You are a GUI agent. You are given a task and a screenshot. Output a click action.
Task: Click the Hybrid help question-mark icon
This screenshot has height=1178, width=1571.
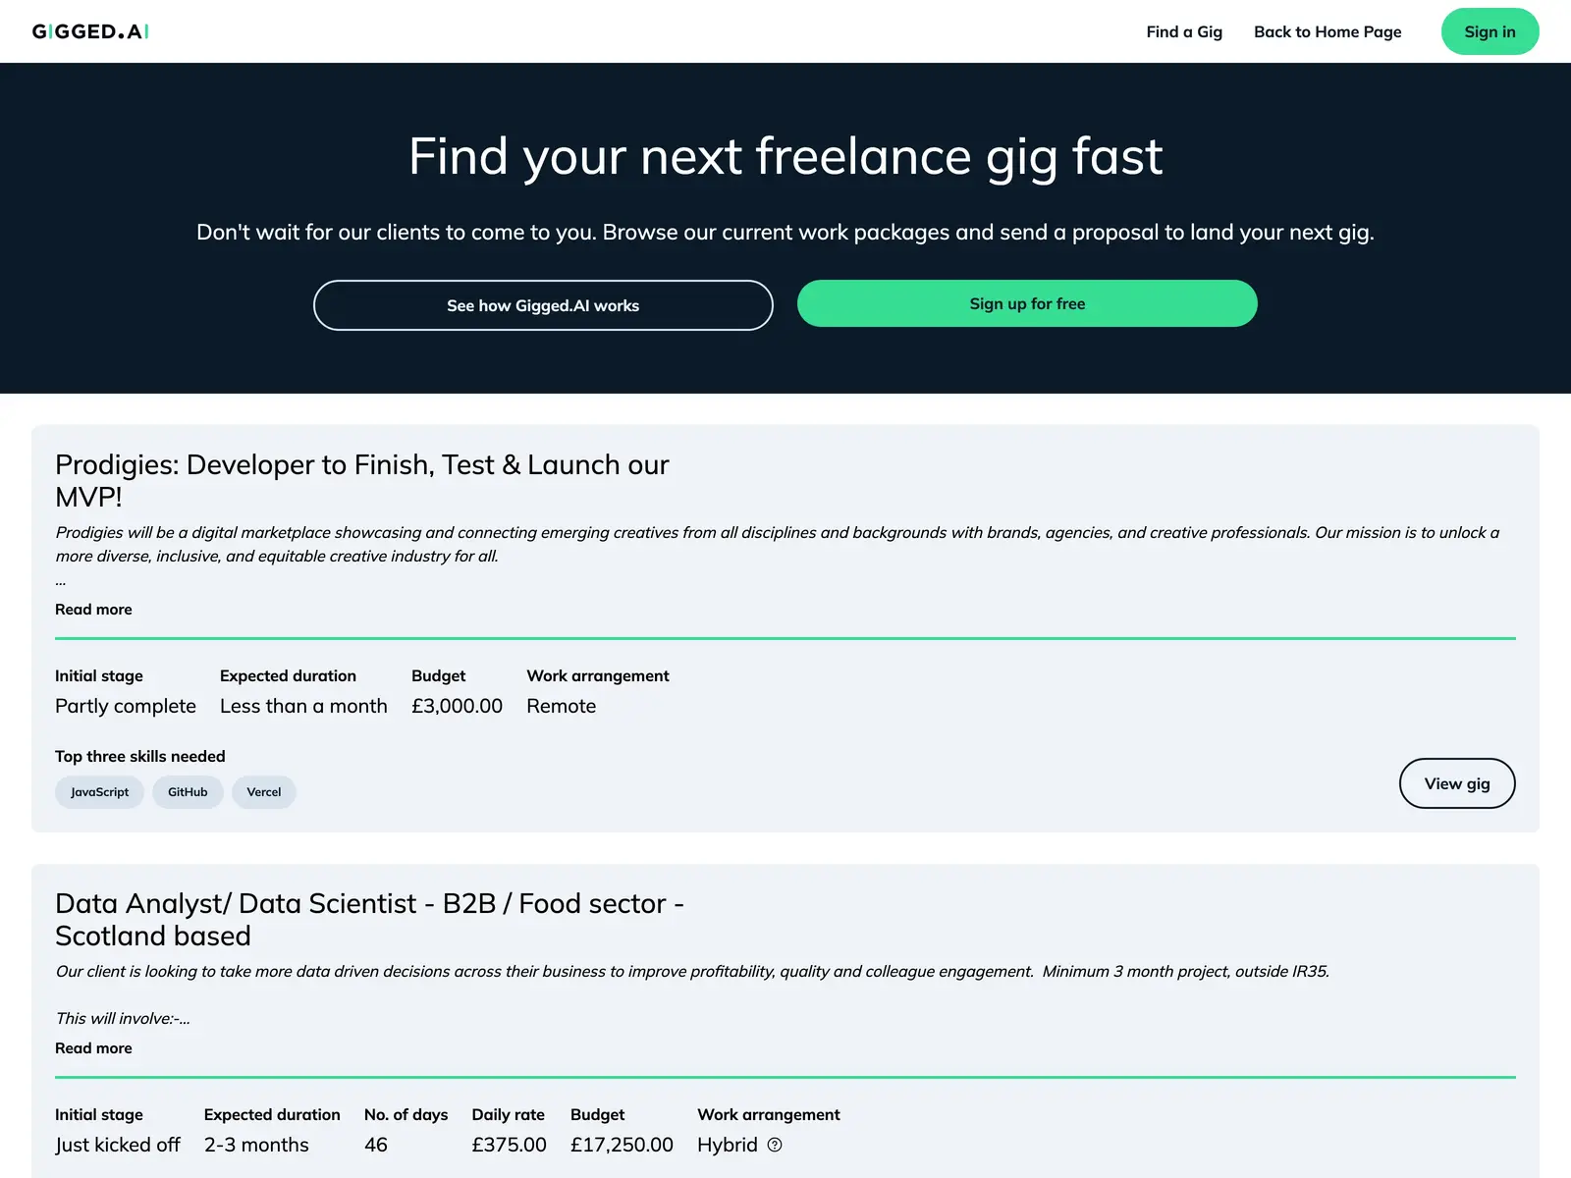pyautogui.click(x=775, y=1145)
